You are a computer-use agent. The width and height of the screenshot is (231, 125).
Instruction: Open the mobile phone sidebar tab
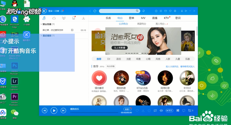click(74, 18)
